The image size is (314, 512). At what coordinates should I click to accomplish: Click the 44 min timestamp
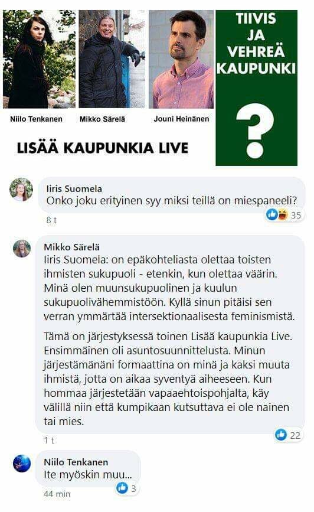(x=57, y=494)
